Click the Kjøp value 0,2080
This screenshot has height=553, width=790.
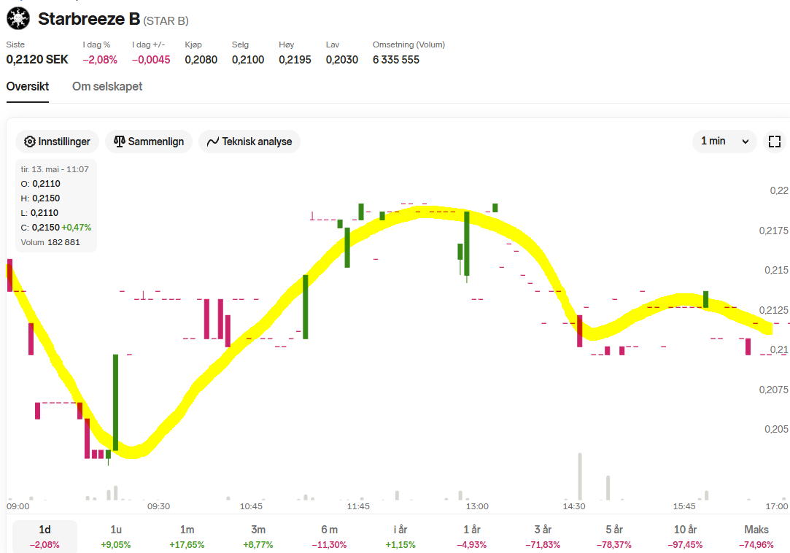(201, 60)
